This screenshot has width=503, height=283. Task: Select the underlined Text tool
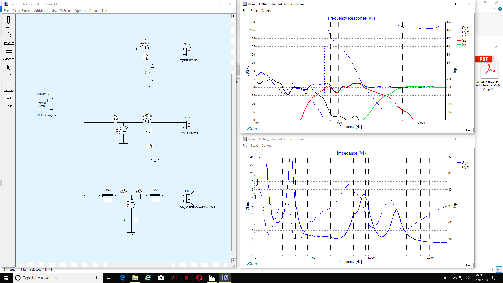point(9,106)
